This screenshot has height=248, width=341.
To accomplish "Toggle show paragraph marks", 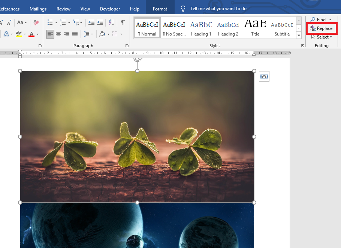I will 123,22.
